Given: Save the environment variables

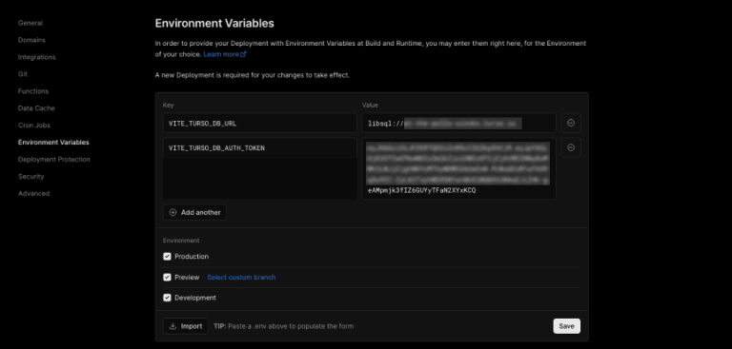Looking at the screenshot, I should pyautogui.click(x=567, y=326).
